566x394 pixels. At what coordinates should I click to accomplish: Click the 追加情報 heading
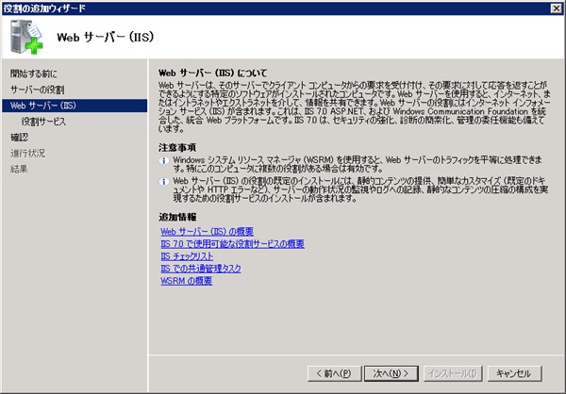coord(177,217)
